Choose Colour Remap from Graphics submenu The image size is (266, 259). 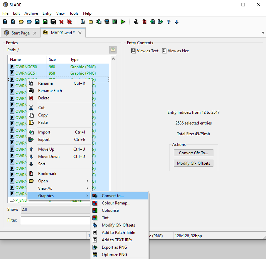tap(116, 203)
